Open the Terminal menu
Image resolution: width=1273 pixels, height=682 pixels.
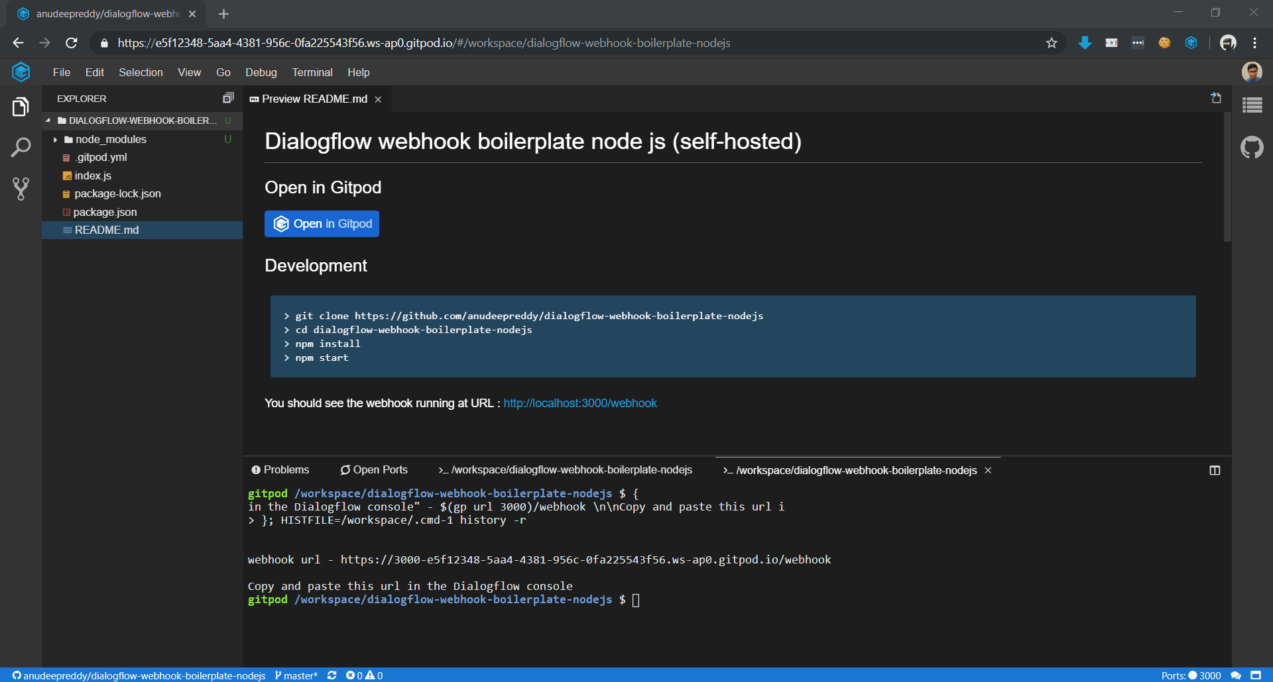[312, 72]
